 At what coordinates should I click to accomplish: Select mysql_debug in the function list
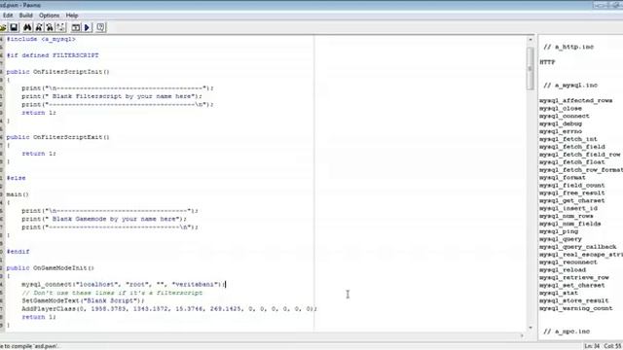click(x=561, y=123)
